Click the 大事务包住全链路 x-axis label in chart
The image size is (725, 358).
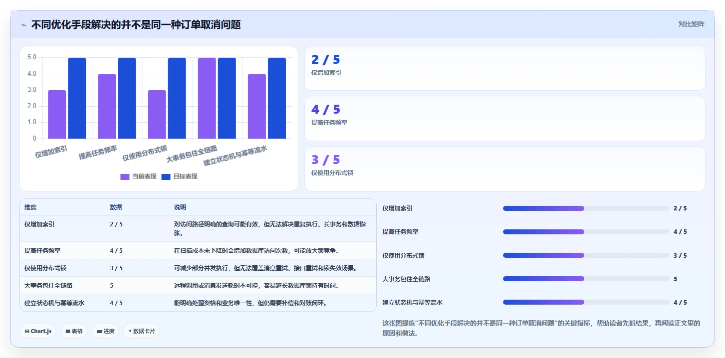[192, 154]
